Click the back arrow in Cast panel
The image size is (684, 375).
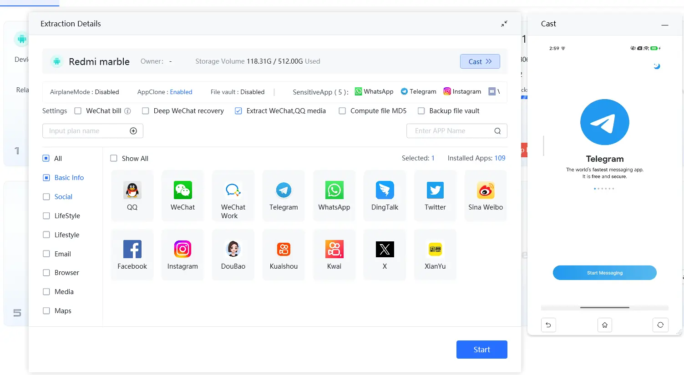548,325
